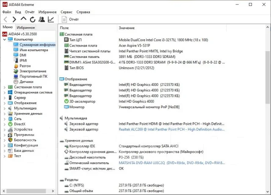The width and height of the screenshot is (271, 195).
Task: Click the 3D-акселератор icon
Action: pyautogui.click(x=66, y=101)
